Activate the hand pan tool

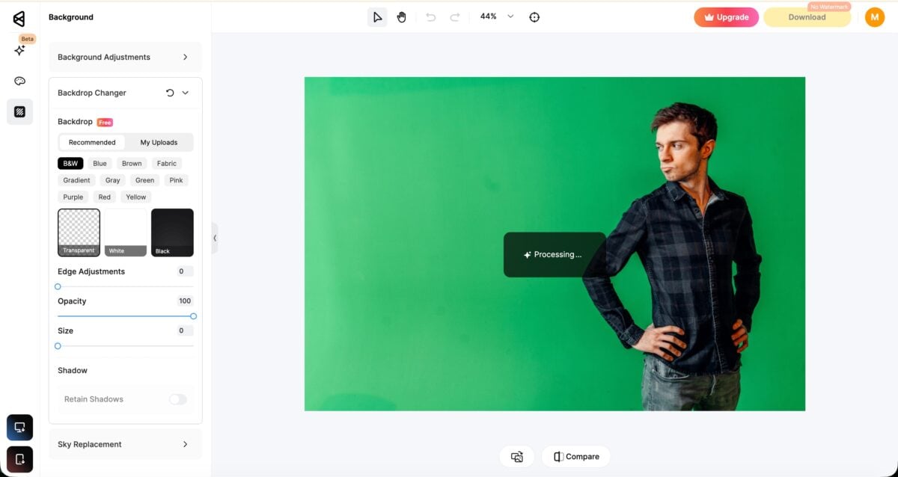[402, 16]
